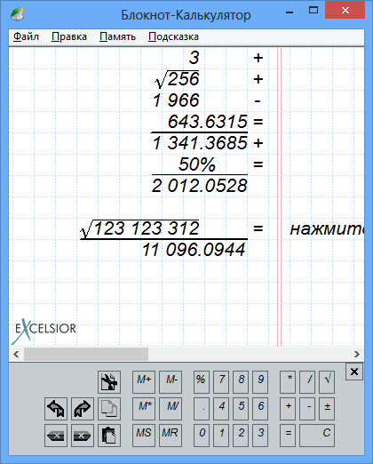
Task: Click the expression √123 123 312
Action: (139, 228)
